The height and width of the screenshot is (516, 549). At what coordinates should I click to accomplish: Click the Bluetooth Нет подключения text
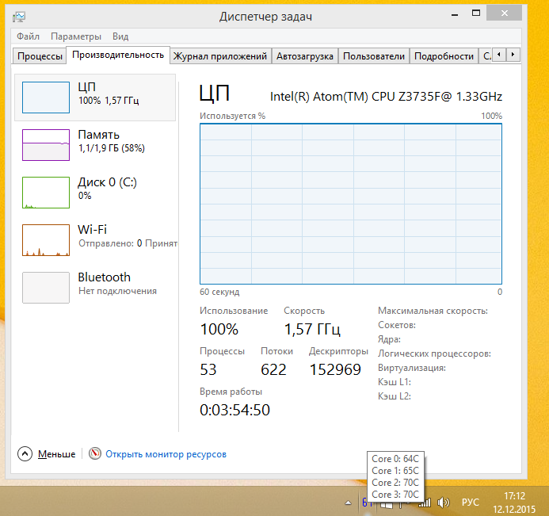(117, 291)
